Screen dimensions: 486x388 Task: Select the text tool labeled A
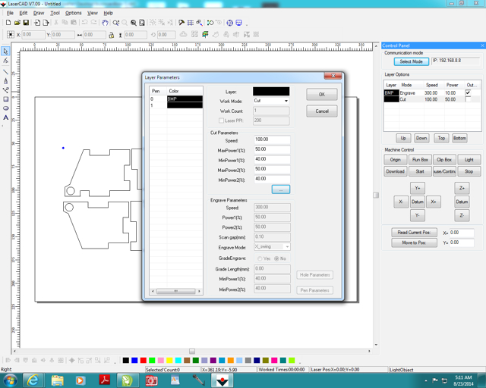(5, 117)
